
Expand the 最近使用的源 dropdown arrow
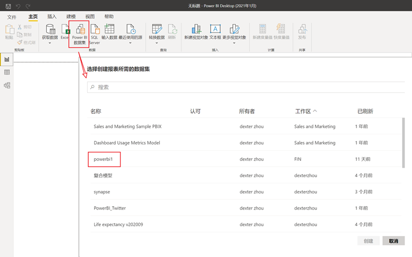click(131, 43)
